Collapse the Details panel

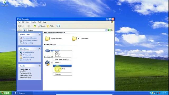(39, 66)
